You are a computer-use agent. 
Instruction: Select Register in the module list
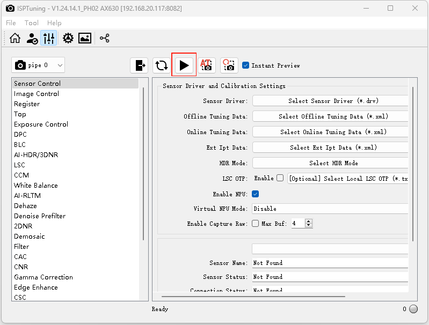(x=75, y=104)
